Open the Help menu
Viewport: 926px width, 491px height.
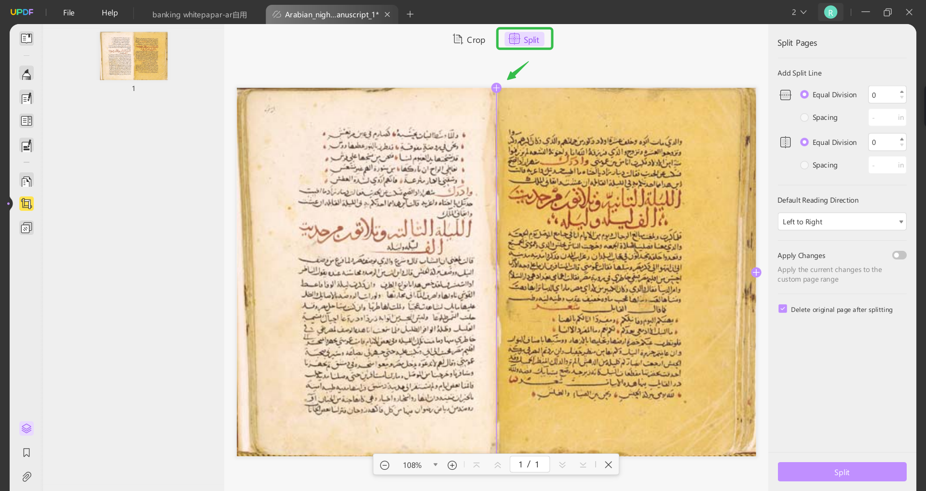coord(109,13)
